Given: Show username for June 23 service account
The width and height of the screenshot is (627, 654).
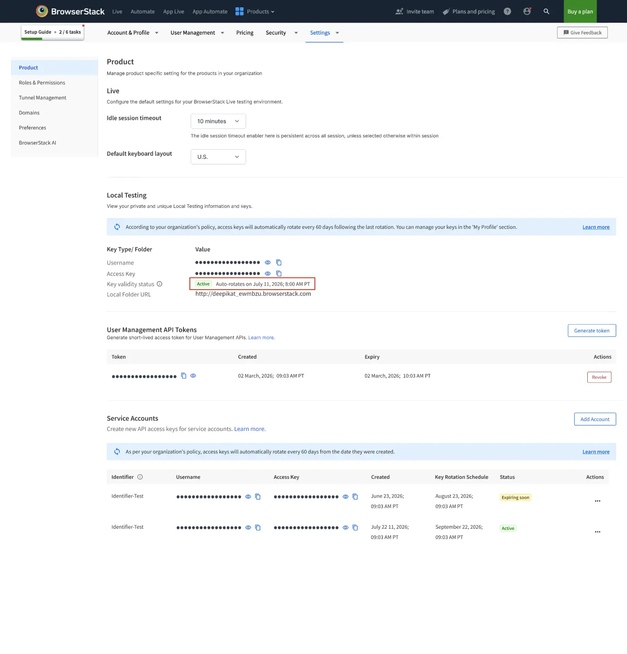Looking at the screenshot, I should [x=248, y=497].
